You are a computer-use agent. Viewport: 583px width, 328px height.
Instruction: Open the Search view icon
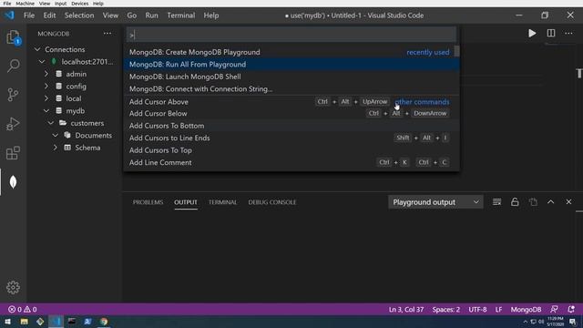[x=13, y=66]
